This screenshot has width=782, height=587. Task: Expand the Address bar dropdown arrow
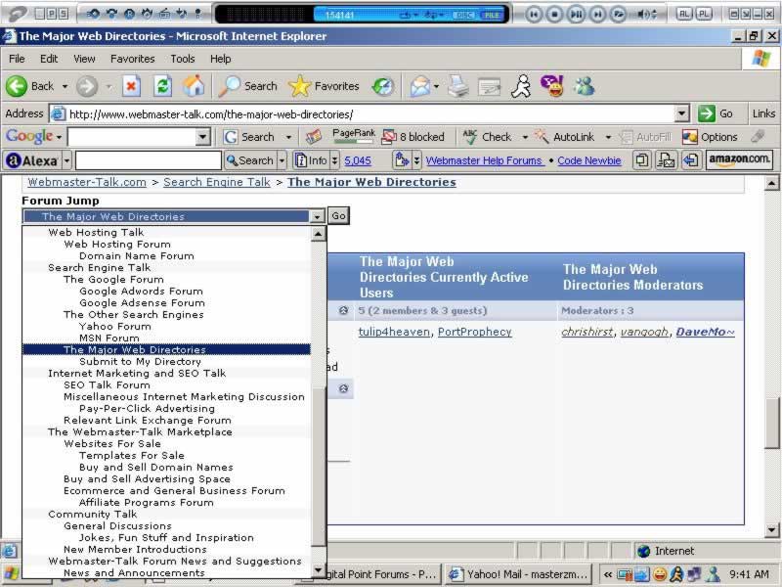(x=681, y=113)
